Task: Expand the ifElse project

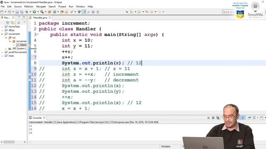Action: (x=2, y=30)
